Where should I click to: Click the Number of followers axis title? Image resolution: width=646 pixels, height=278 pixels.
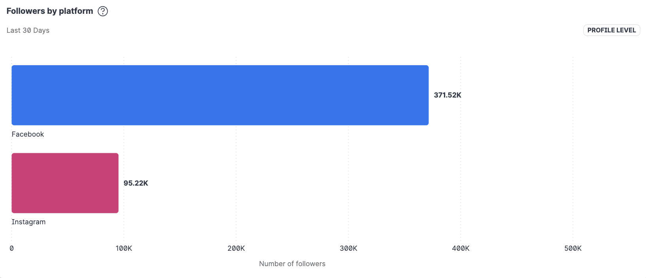point(292,264)
